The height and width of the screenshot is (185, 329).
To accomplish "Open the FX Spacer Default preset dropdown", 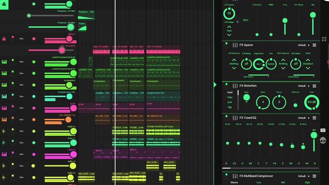I will coord(304,45).
